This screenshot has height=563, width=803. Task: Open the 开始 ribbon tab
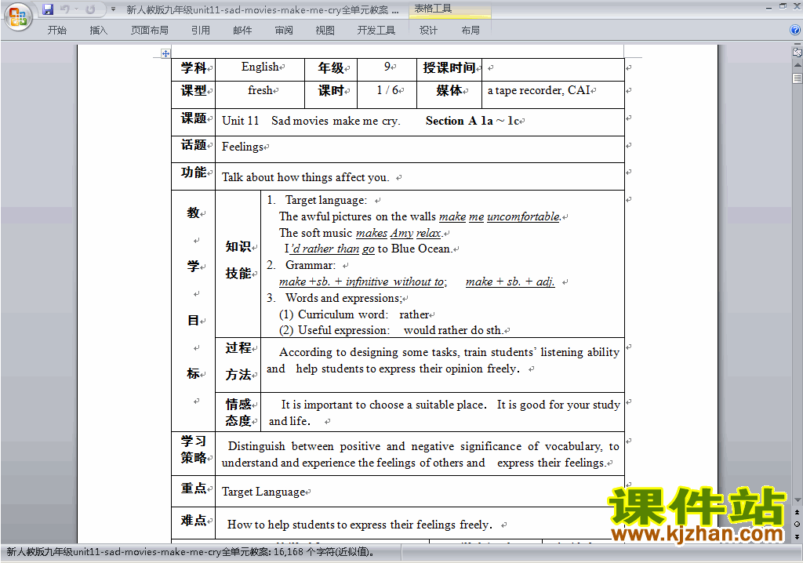click(x=56, y=31)
